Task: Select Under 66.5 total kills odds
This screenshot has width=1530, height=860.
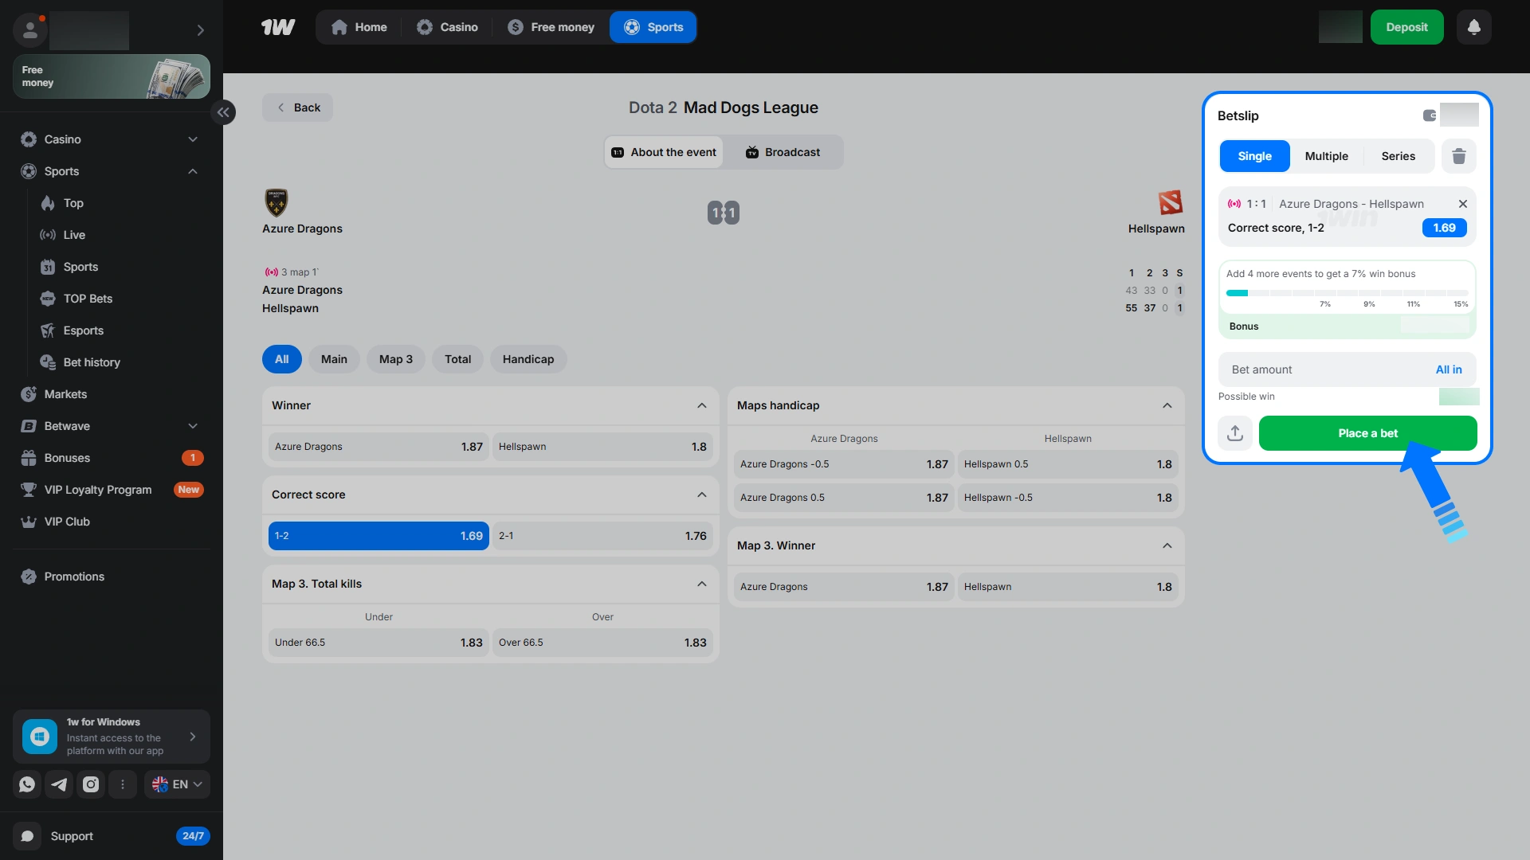Action: pyautogui.click(x=379, y=643)
